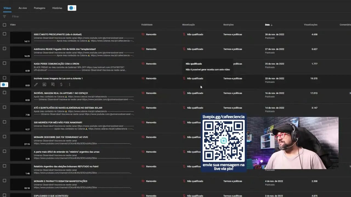Click Removido text in NASA PERDE COMUNICAÇÃO row
Image resolution: width=351 pixels, height=197 pixels.
[151, 64]
